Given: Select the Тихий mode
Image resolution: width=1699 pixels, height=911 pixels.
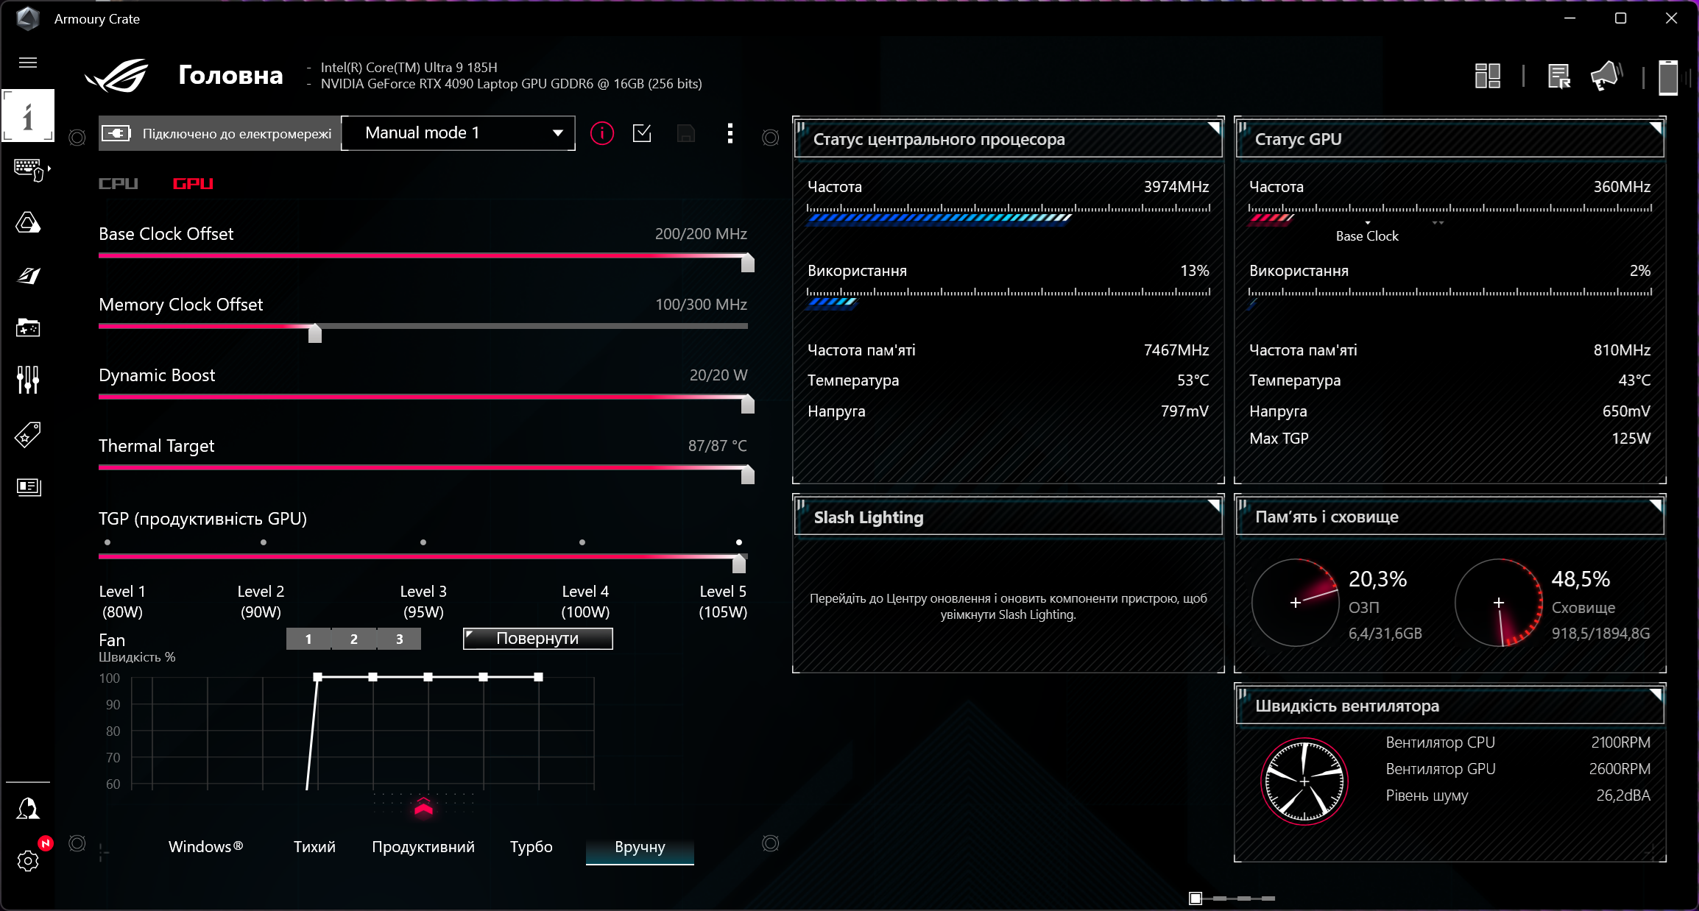Looking at the screenshot, I should [x=314, y=847].
